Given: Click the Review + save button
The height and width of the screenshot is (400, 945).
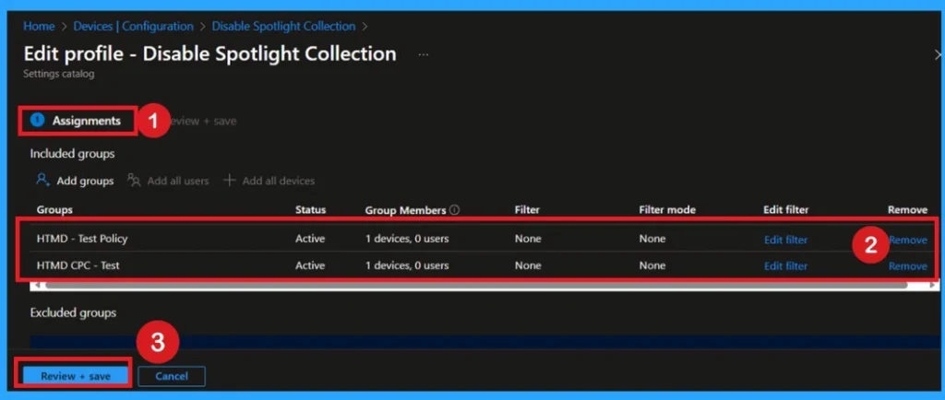Looking at the screenshot, I should 76,377.
